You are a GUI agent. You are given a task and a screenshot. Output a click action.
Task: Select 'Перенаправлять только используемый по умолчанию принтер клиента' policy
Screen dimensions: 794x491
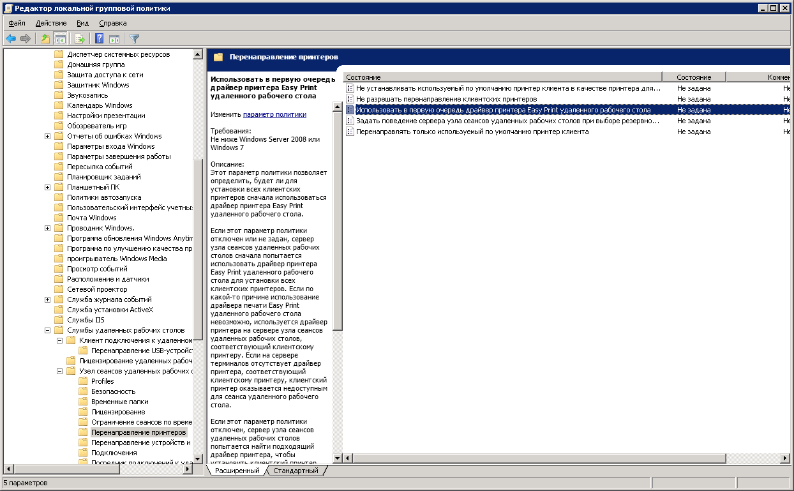[x=472, y=132]
